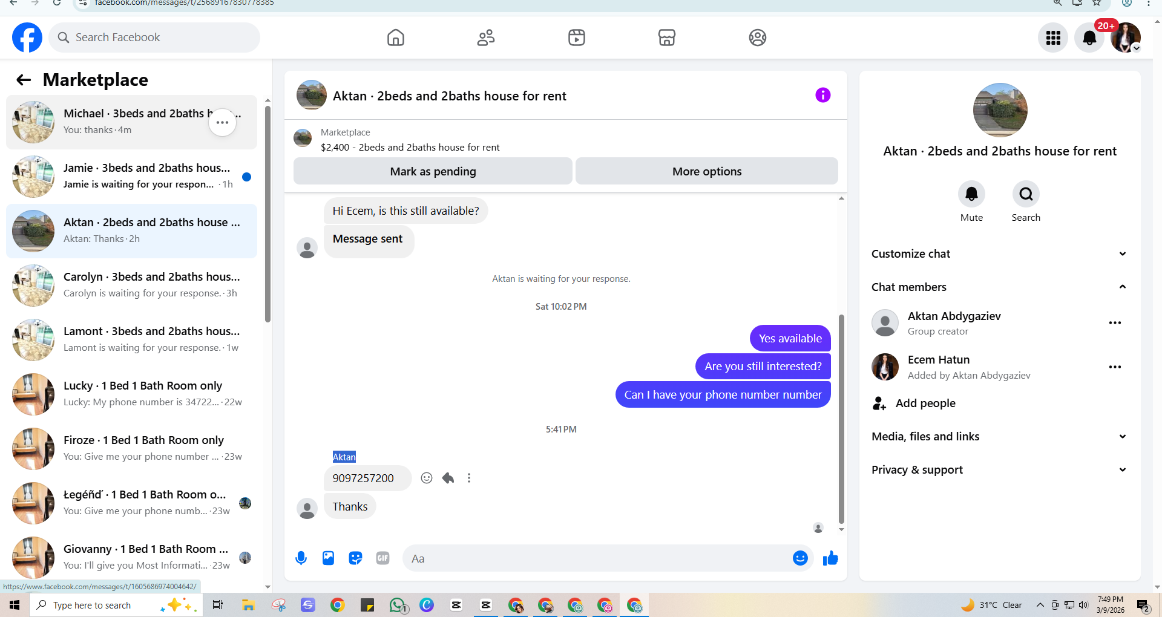The width and height of the screenshot is (1162, 617).
Task: Attach a photo file icon
Action: [x=328, y=558]
